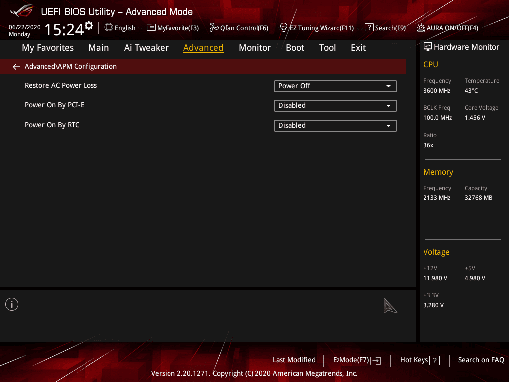Click English language button
Image resolution: width=509 pixels, height=382 pixels.
pyautogui.click(x=125, y=28)
